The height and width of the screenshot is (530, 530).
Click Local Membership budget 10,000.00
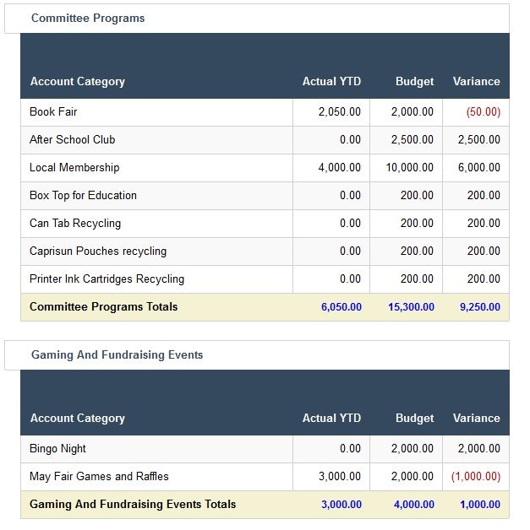point(409,168)
